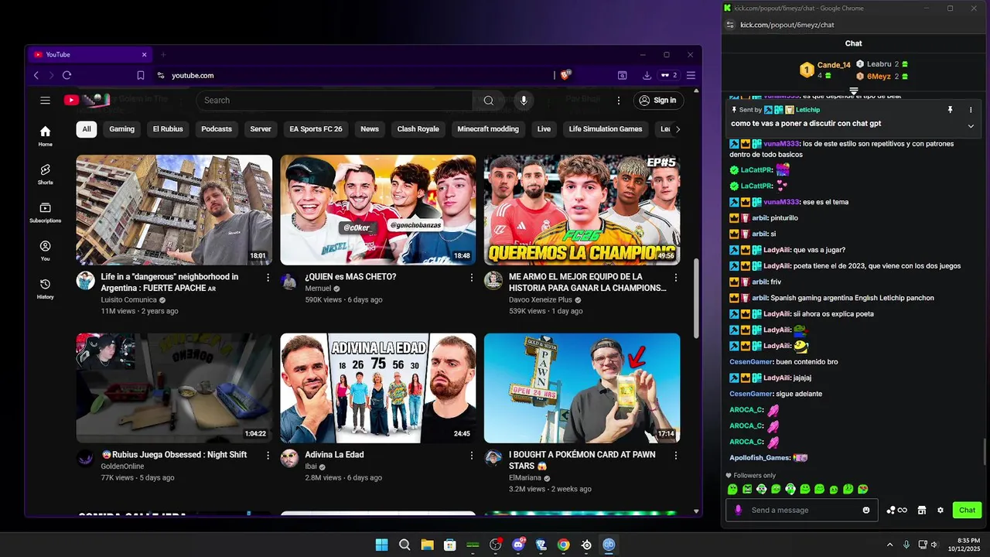
Task: Open the QUEREMOS LA CHAMPIONS thumbnail
Action: tap(582, 210)
